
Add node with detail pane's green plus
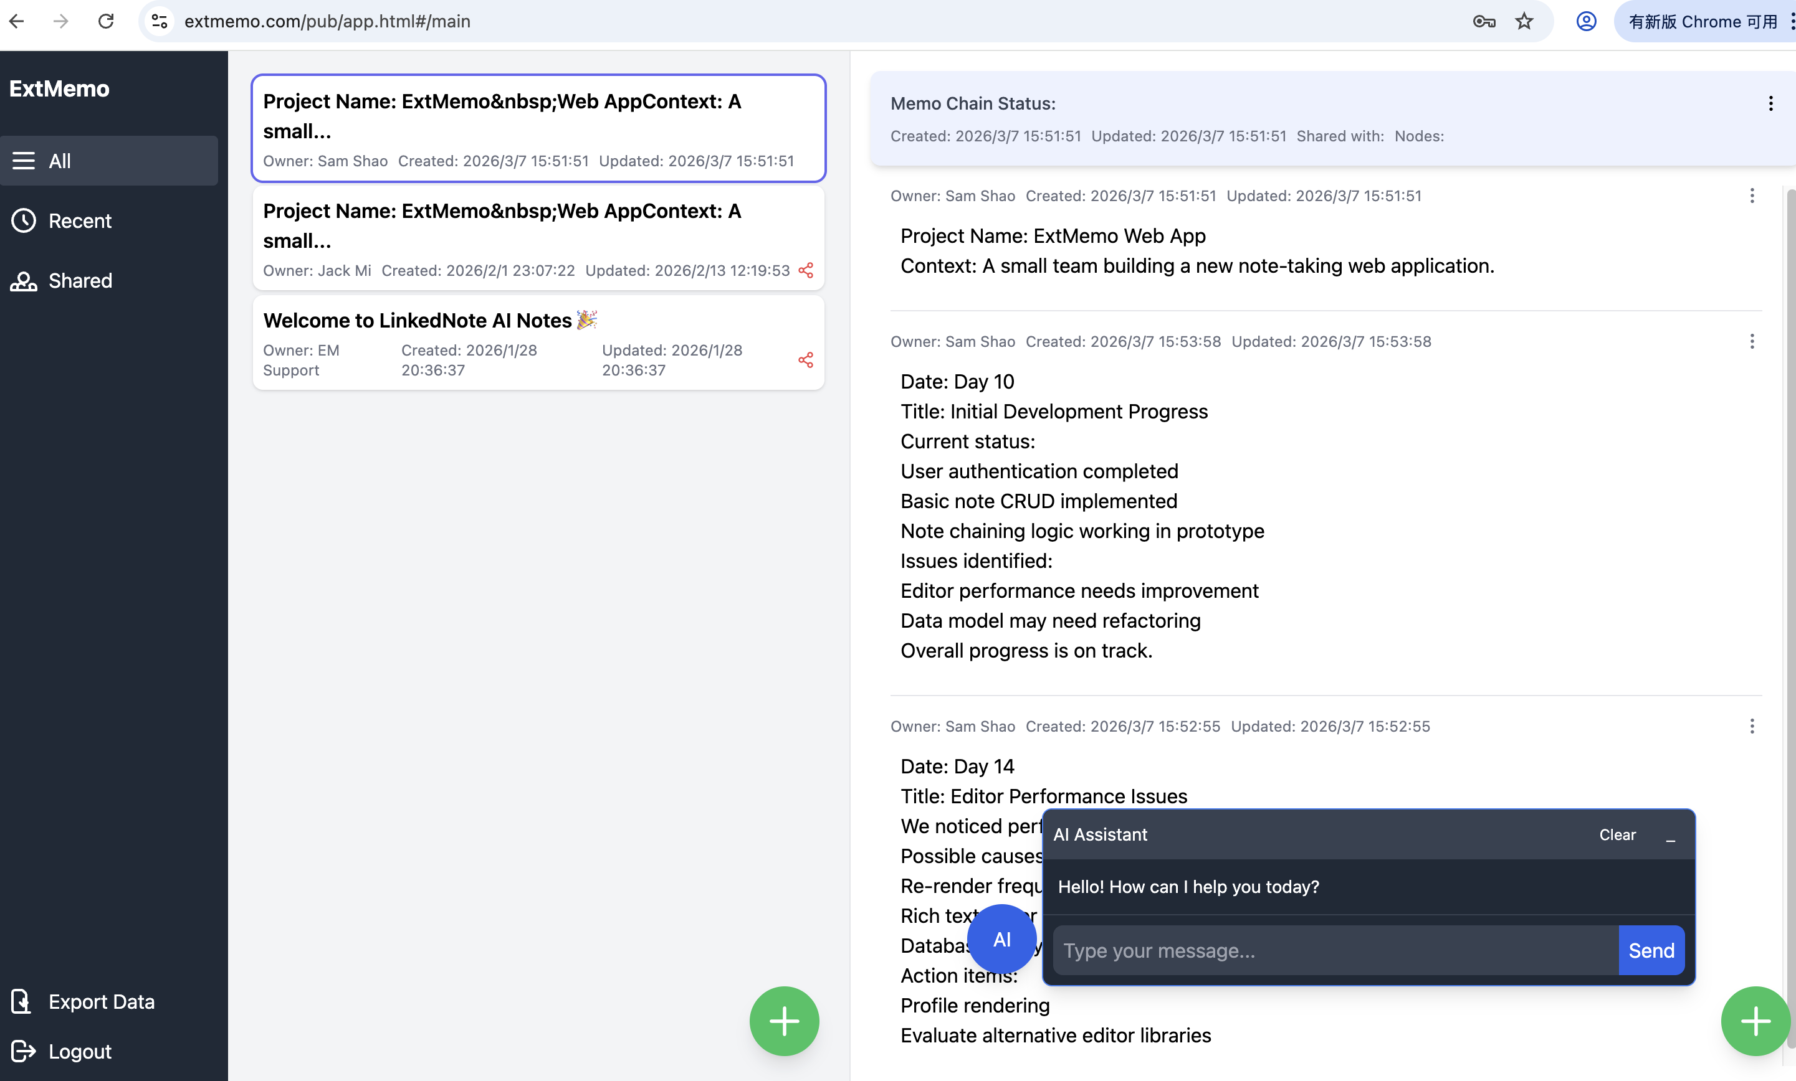(x=1755, y=1021)
